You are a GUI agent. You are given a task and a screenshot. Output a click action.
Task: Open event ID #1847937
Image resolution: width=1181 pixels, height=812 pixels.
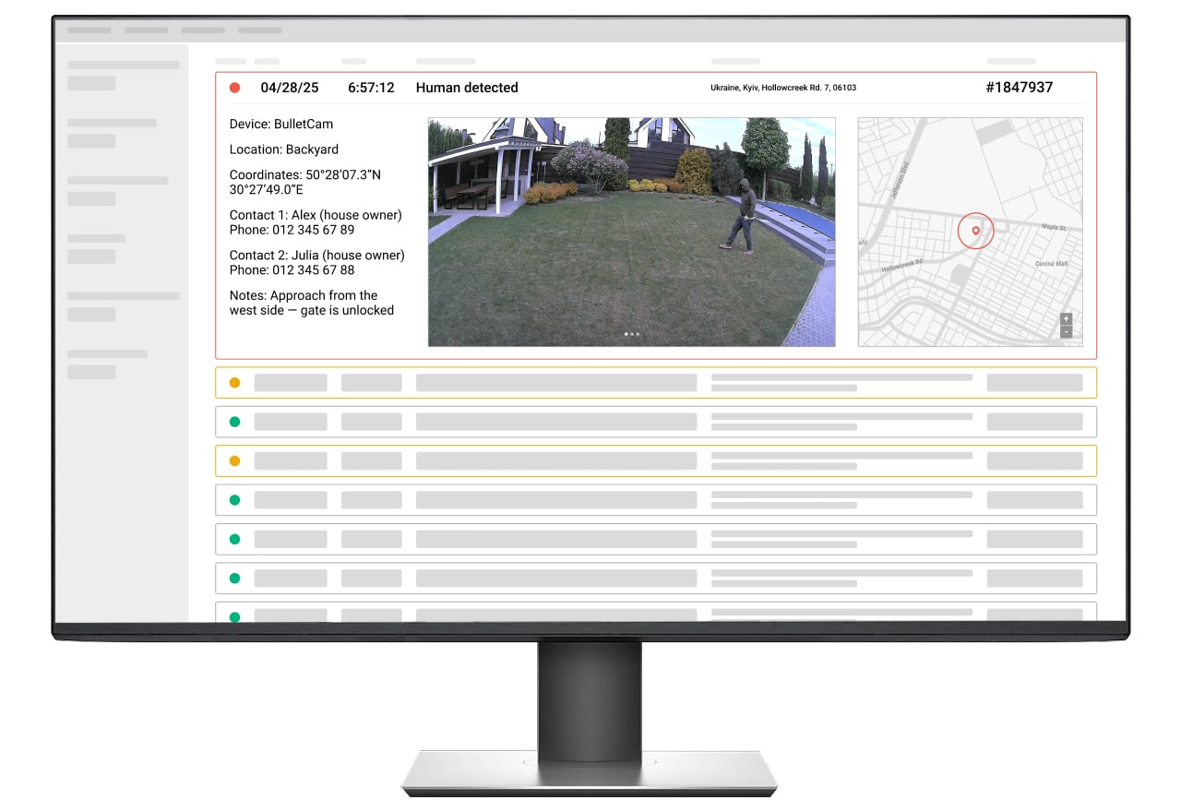(1019, 88)
